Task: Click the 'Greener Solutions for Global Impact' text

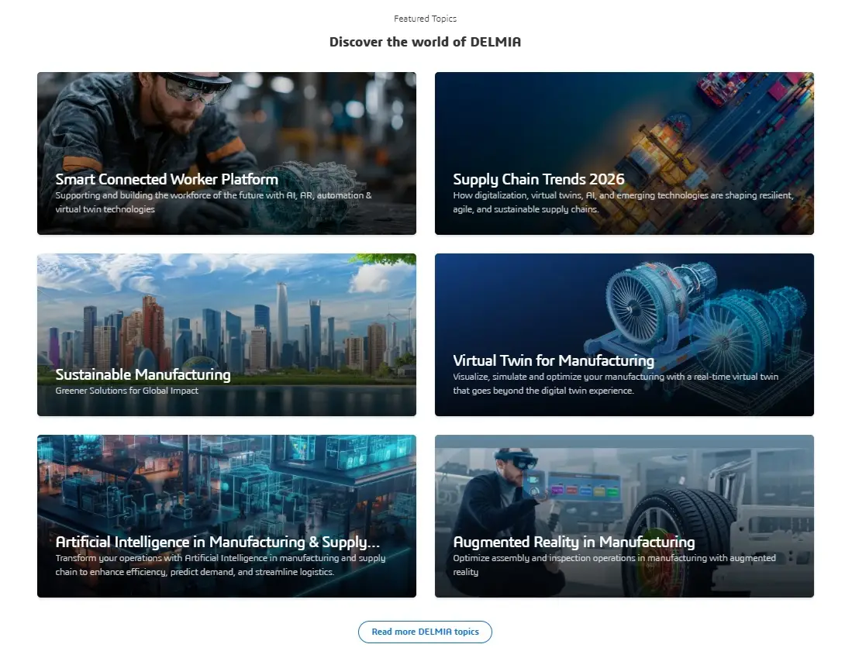Action: point(126,390)
